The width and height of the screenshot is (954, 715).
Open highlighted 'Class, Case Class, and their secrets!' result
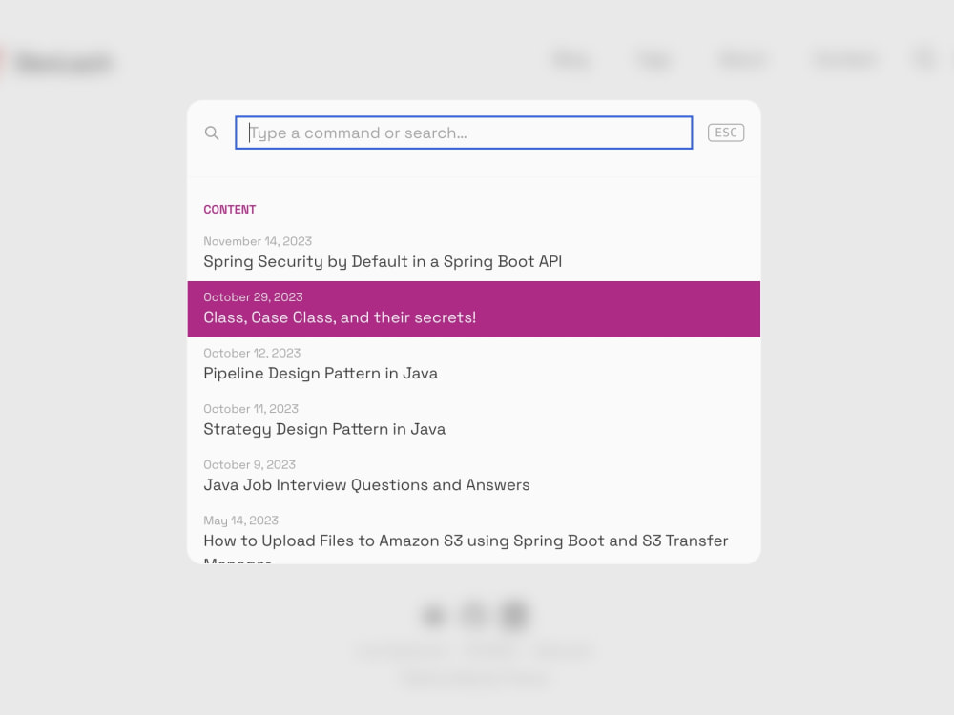coord(474,309)
